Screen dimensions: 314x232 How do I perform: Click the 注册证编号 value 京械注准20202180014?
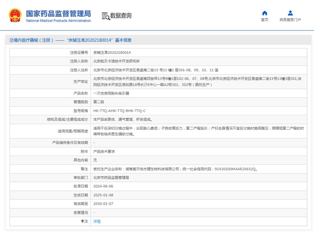coord(112,53)
